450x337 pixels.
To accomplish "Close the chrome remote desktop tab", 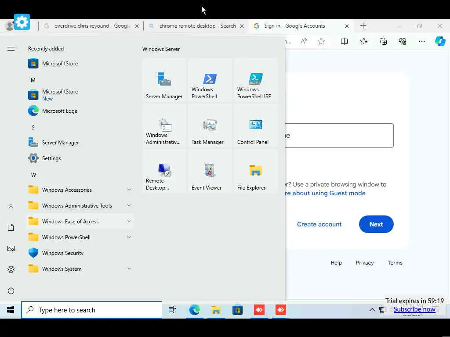I will point(242,26).
